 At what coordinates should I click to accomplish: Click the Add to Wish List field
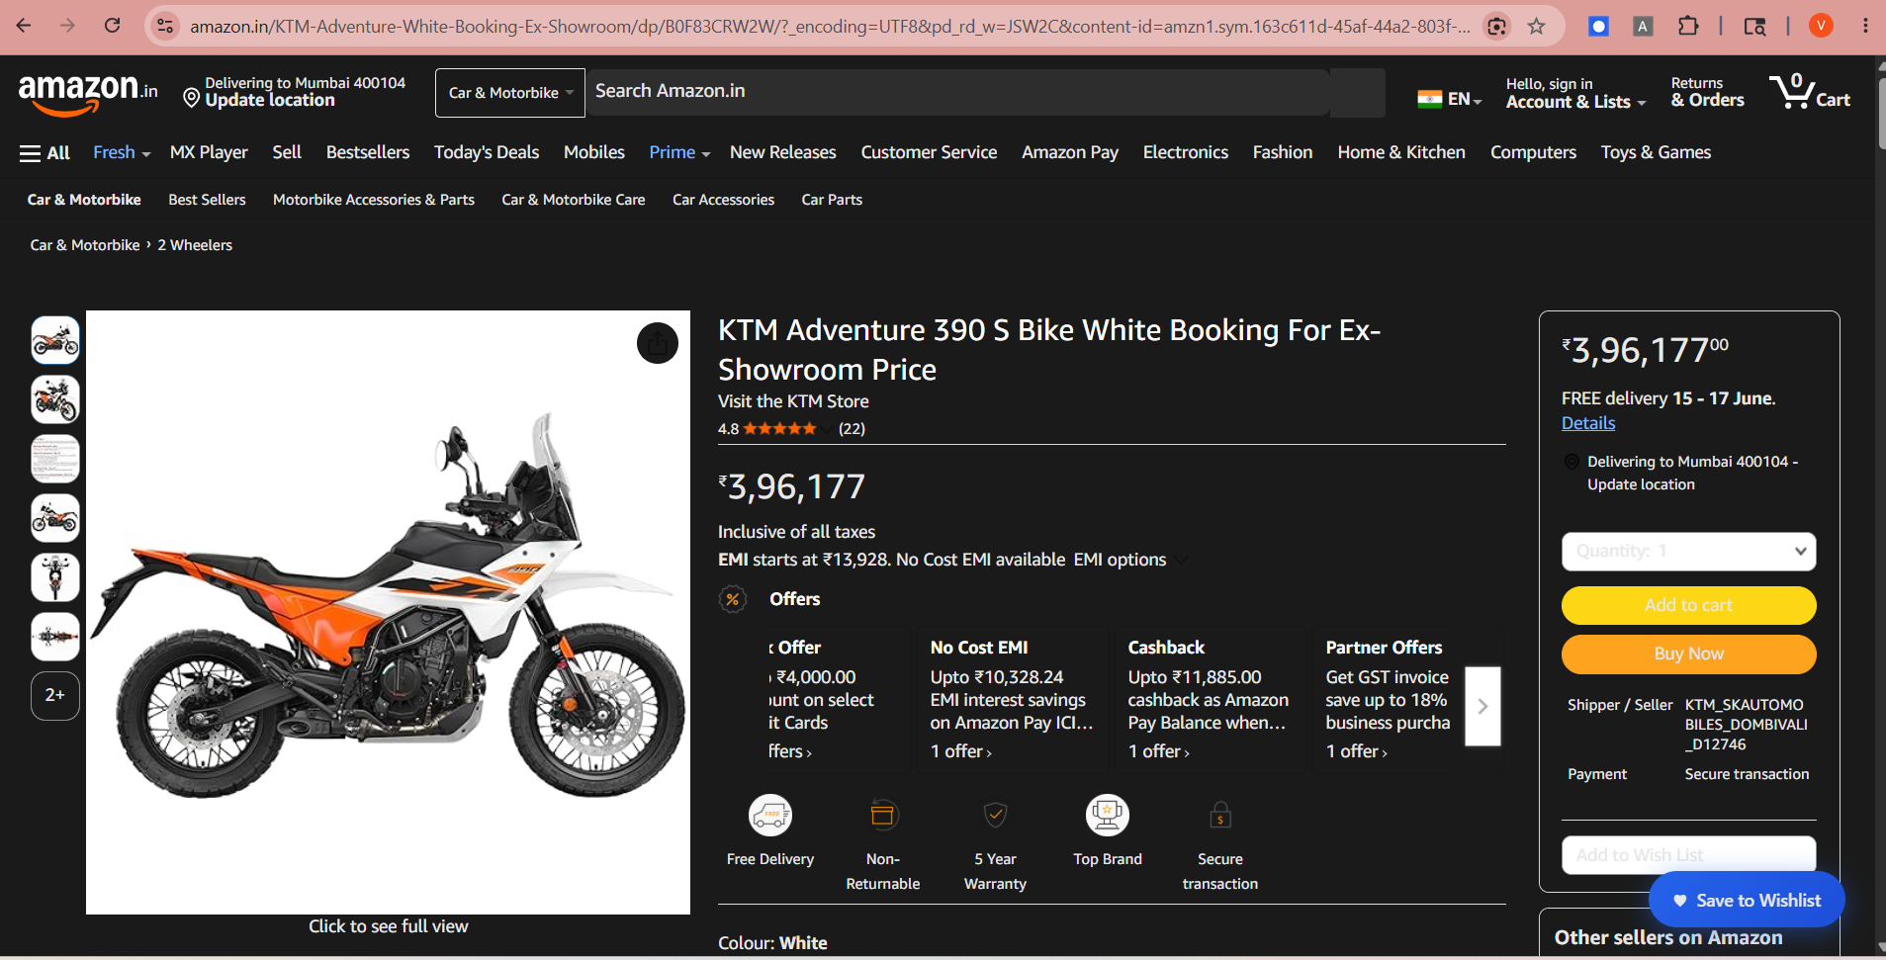pos(1688,855)
